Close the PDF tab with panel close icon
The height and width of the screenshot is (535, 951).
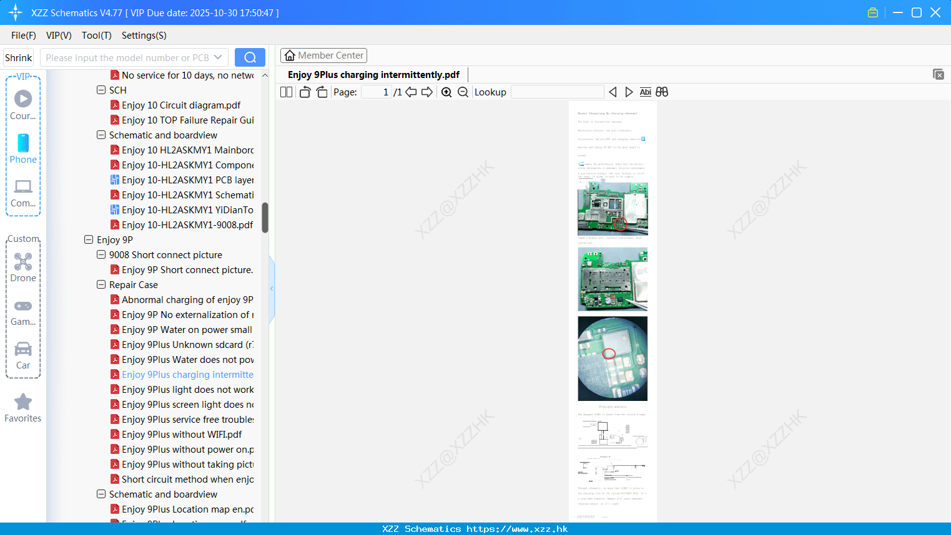(938, 74)
